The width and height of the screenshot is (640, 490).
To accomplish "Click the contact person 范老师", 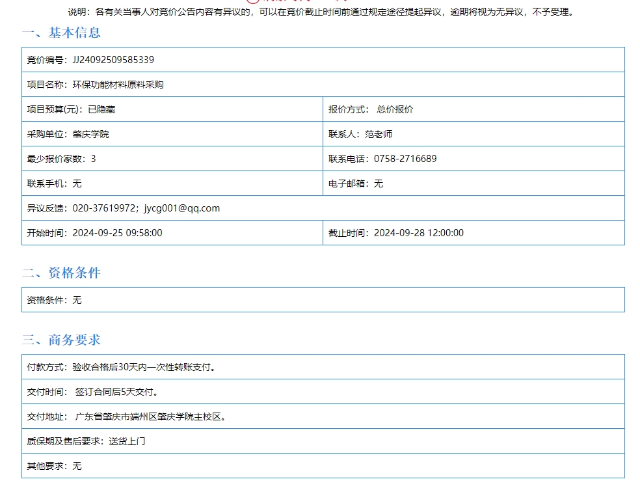I will tap(378, 134).
